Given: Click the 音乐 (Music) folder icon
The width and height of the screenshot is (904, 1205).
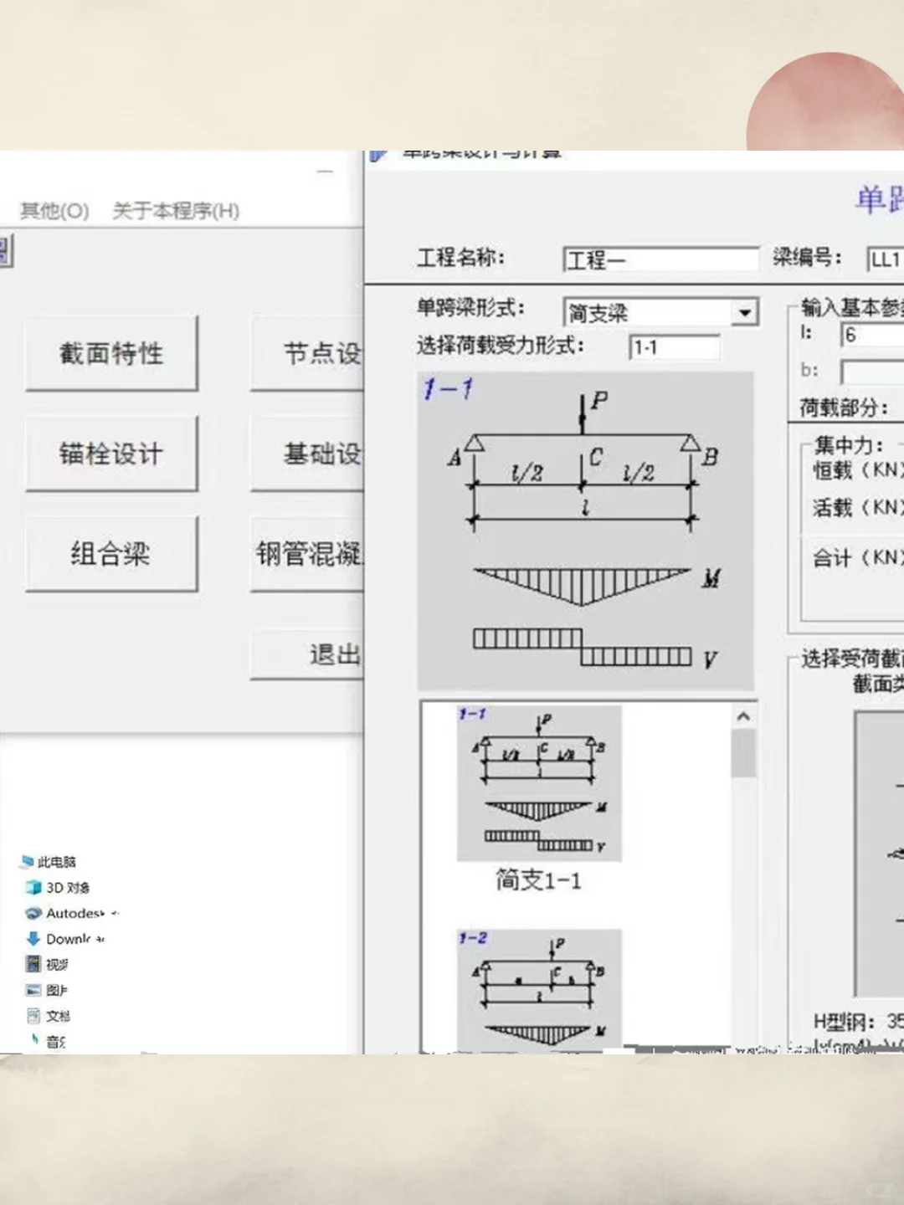Looking at the screenshot, I should [x=35, y=1040].
